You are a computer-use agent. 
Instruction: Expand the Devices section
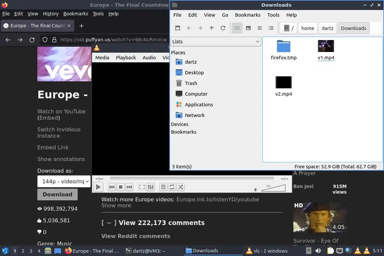pyautogui.click(x=180, y=124)
